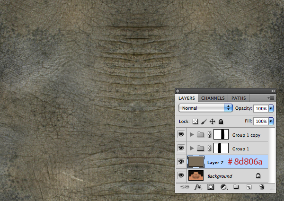Hide the Group 1 layer group
Screen dimensions: 284x201
pyautogui.click(x=181, y=148)
